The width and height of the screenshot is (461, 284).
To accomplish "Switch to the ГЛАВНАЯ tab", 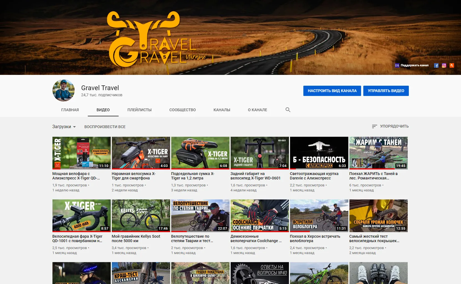I will 70,110.
